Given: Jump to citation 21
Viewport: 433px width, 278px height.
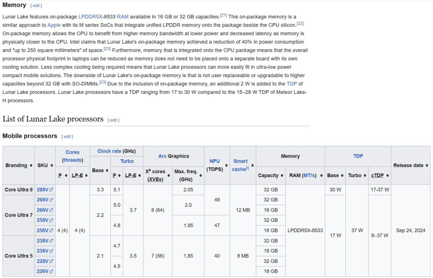Looking at the screenshot, I should 224,15.
